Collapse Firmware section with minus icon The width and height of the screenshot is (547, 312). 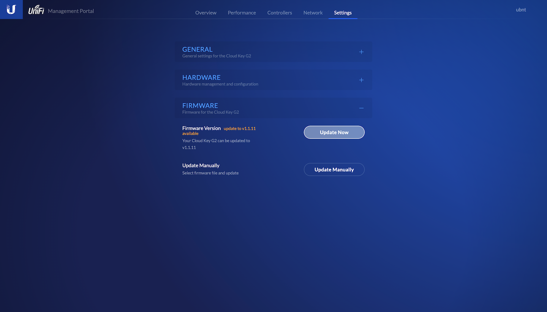pyautogui.click(x=361, y=108)
